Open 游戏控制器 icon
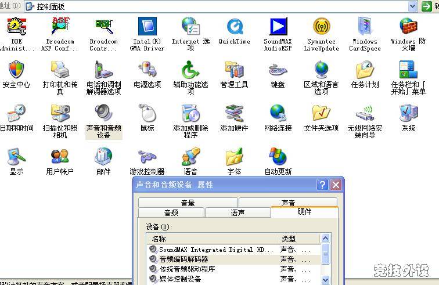This screenshot has width=439, height=285. (147, 156)
